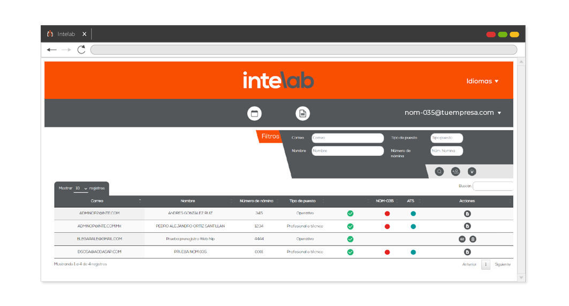The height and width of the screenshot is (306, 569).
Task: Click the browser address bar
Action: pos(304,50)
